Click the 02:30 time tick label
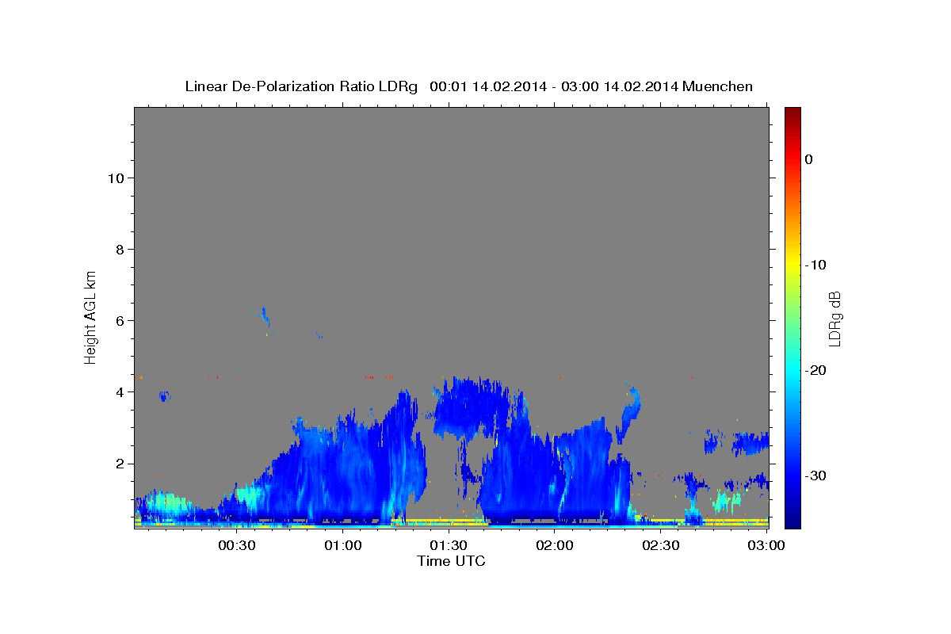 (660, 545)
